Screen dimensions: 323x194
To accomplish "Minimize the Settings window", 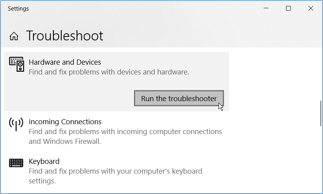I will coord(266,8).
